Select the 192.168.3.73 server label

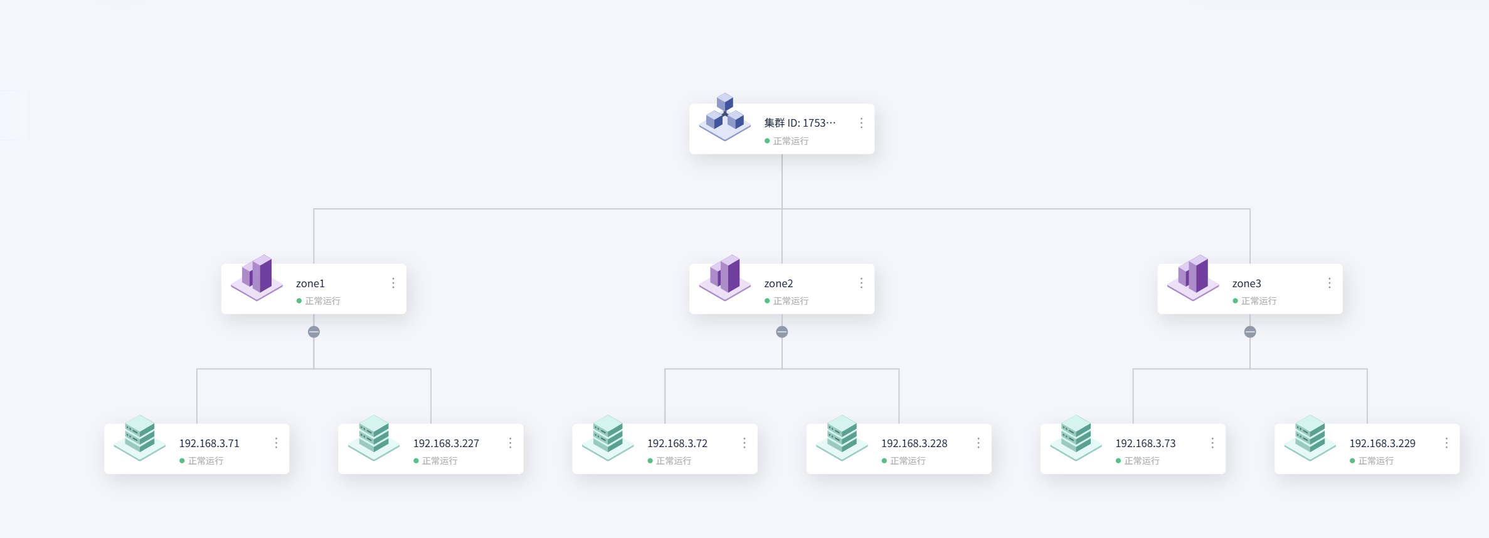pos(1145,443)
